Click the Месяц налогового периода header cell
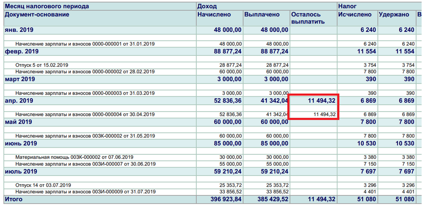 47,6
